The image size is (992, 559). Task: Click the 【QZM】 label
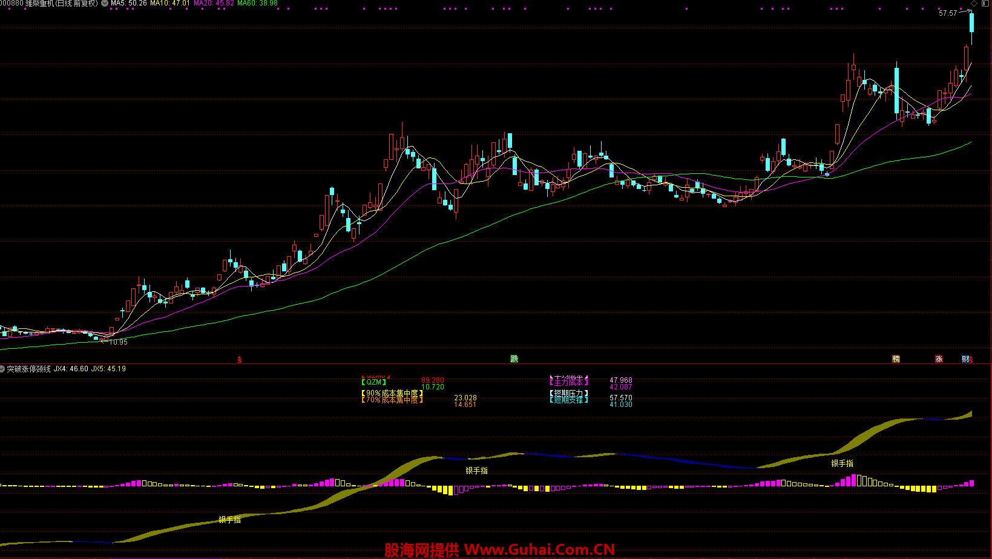click(x=373, y=382)
